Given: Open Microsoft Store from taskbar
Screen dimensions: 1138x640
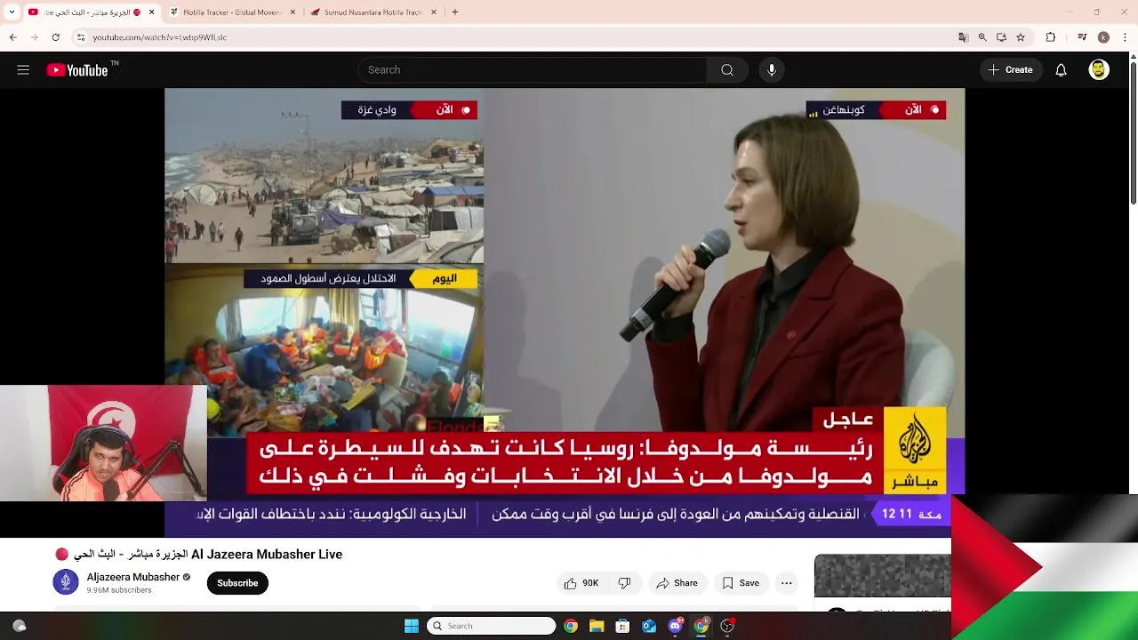Looking at the screenshot, I should point(622,626).
